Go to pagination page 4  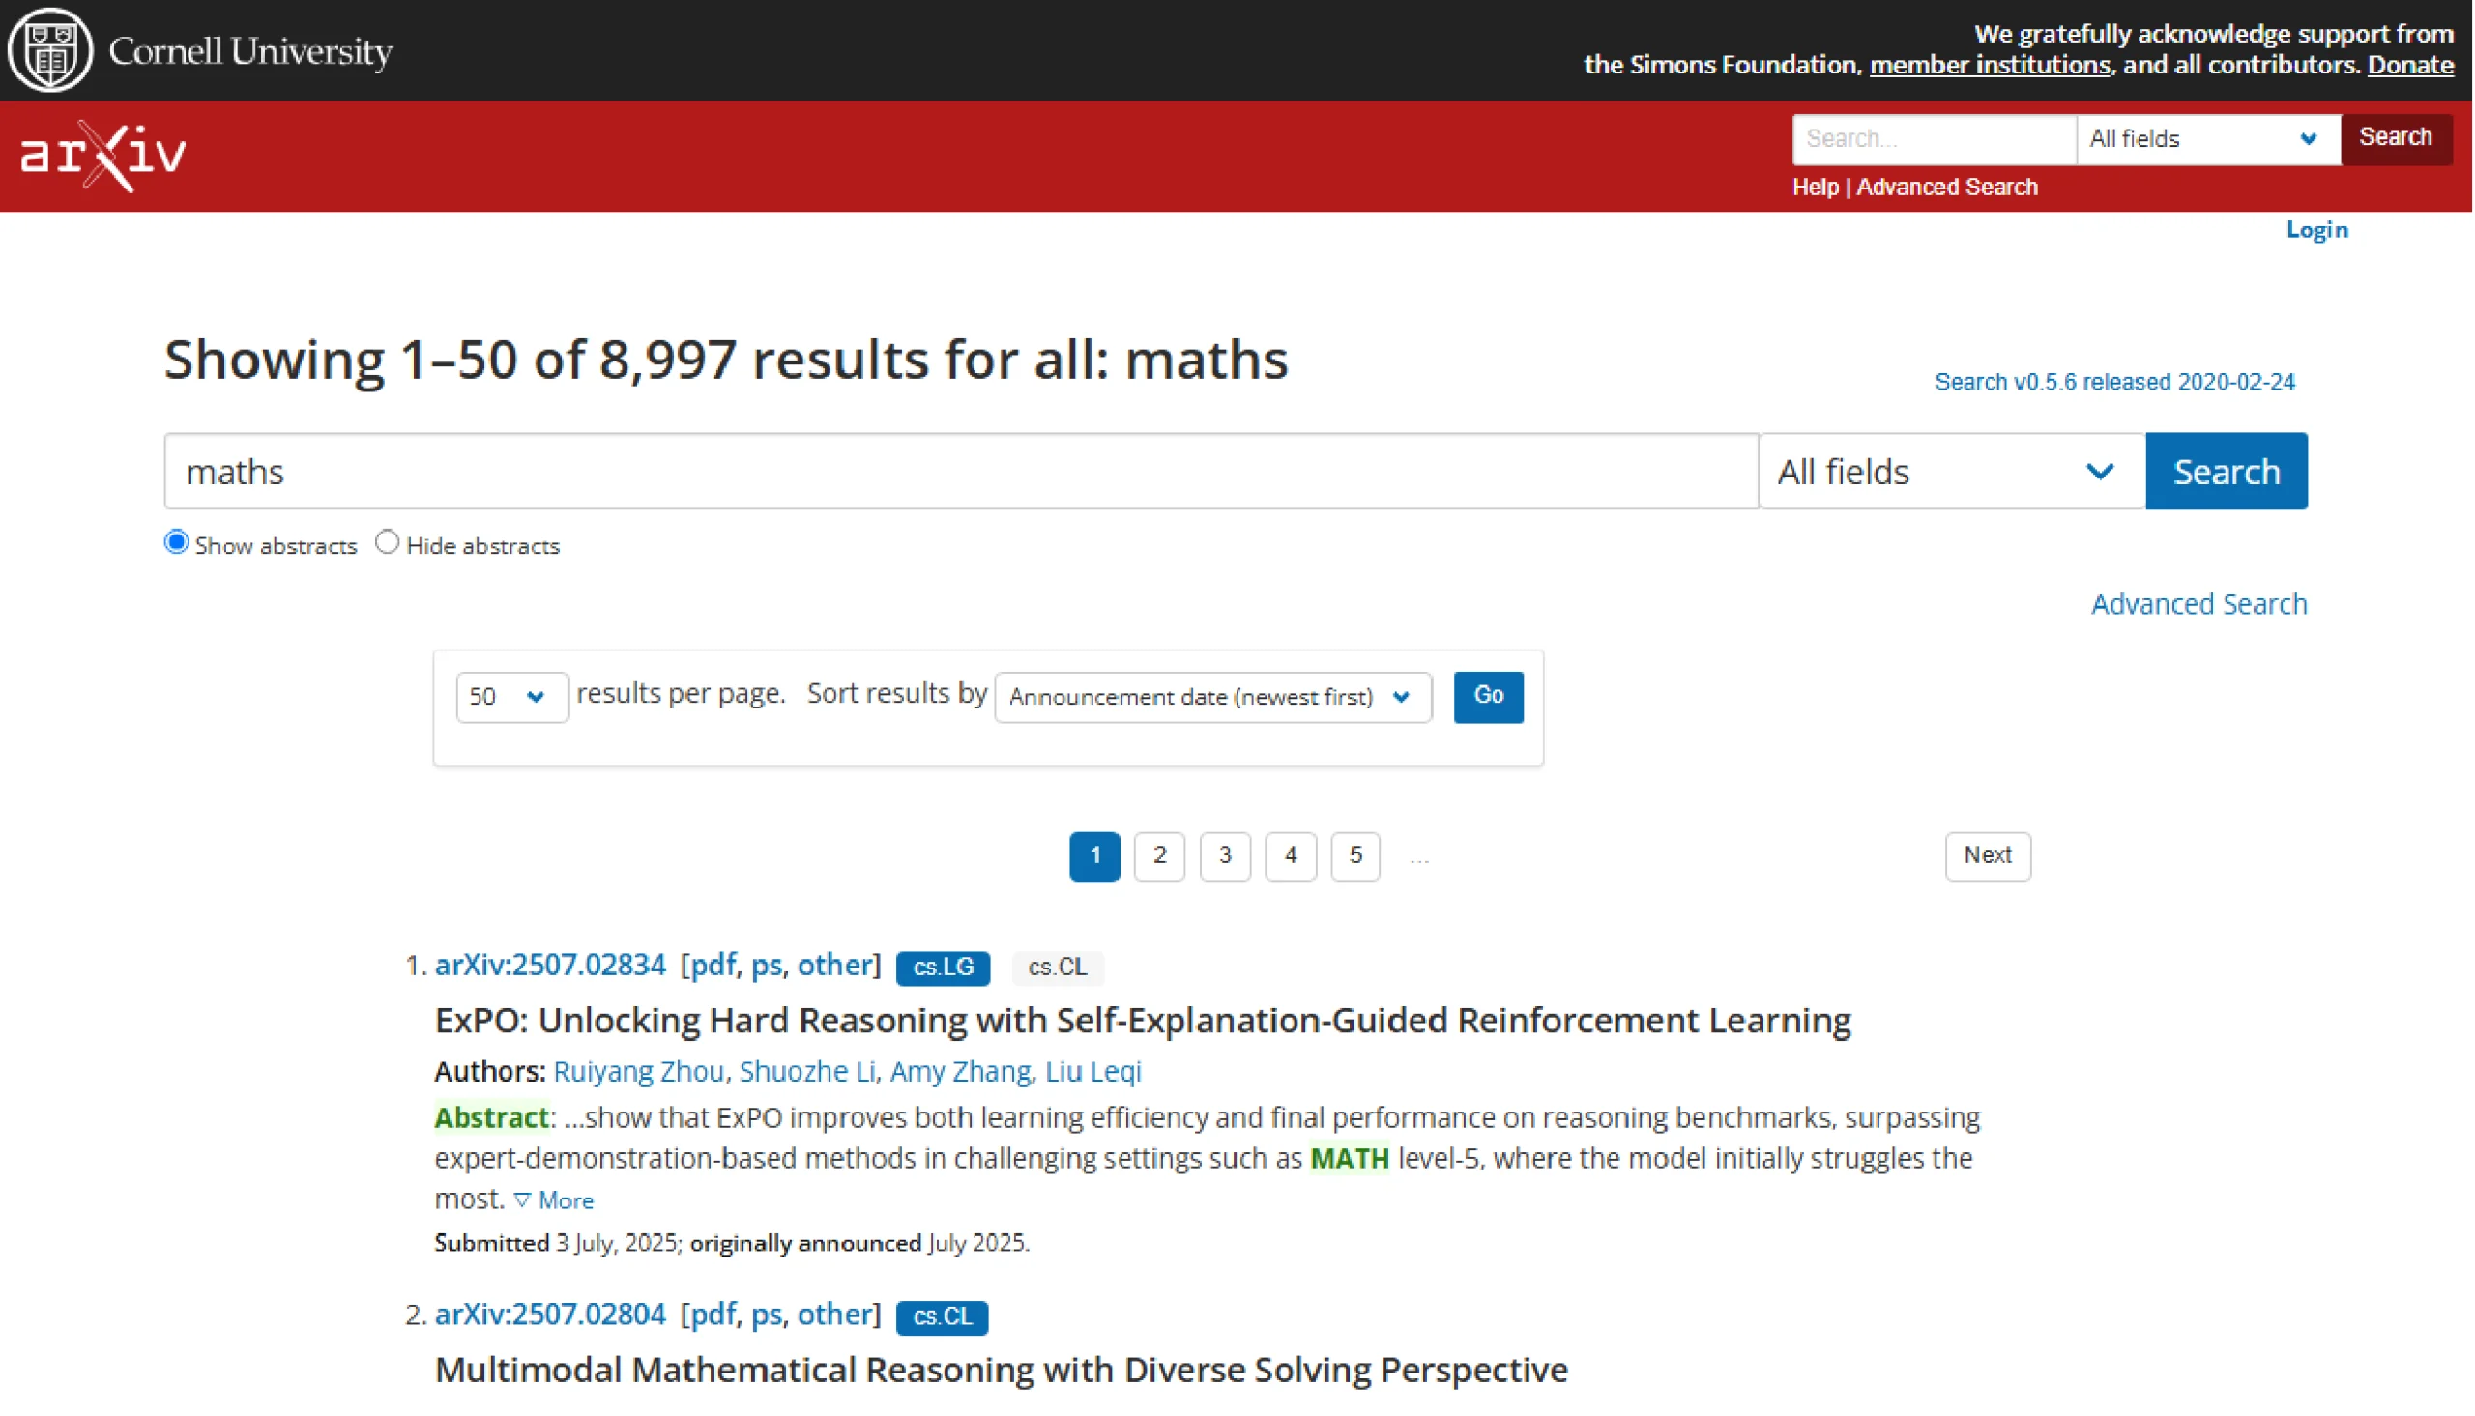click(x=1291, y=856)
